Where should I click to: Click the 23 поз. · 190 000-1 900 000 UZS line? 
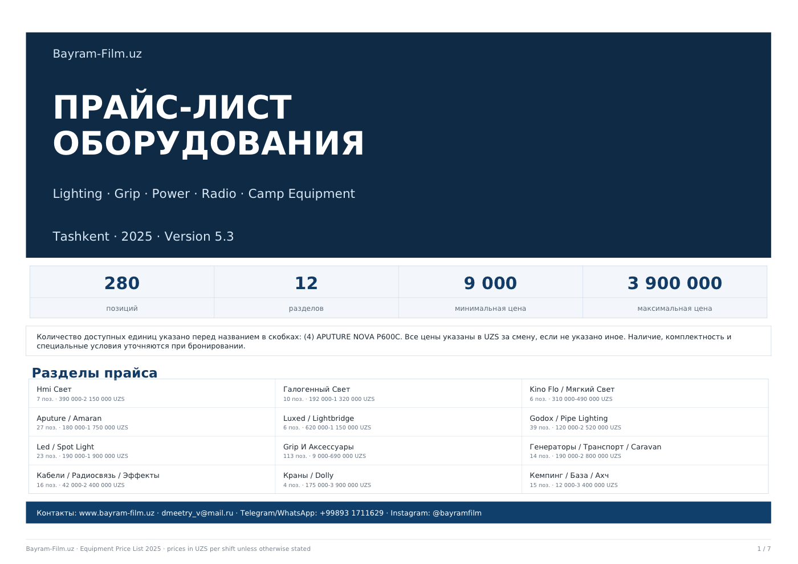(x=82, y=456)
